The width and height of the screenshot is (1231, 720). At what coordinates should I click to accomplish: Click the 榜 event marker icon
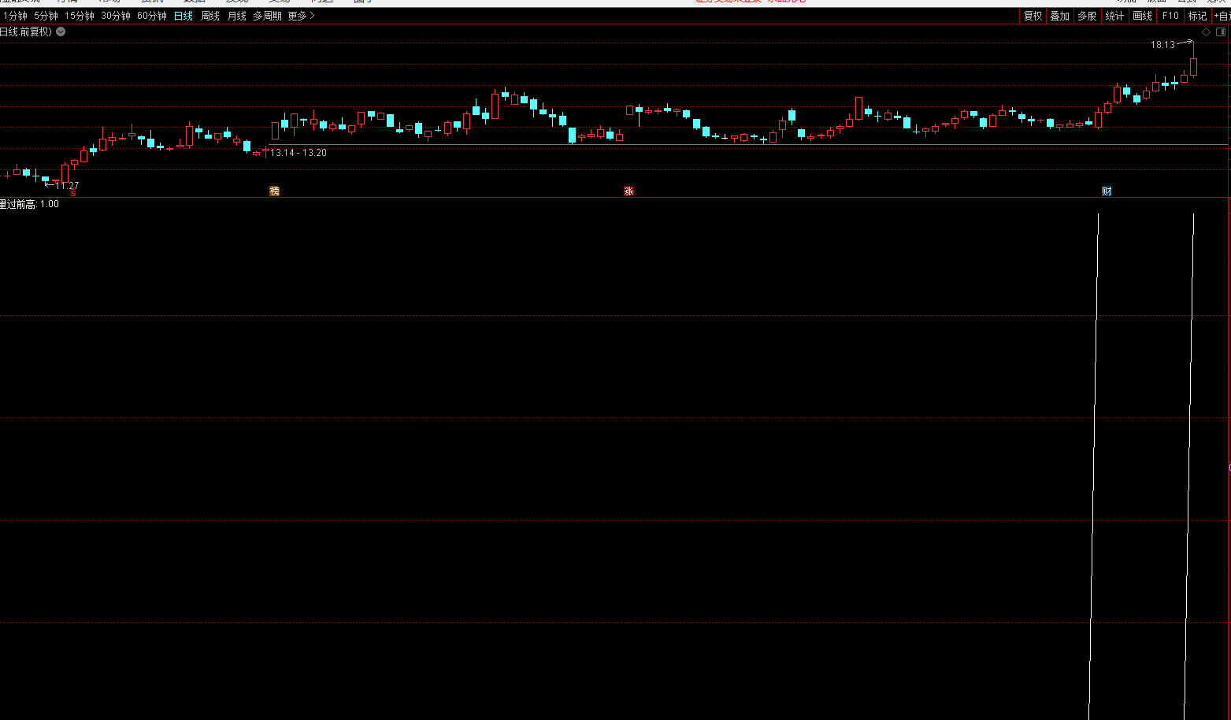click(274, 191)
